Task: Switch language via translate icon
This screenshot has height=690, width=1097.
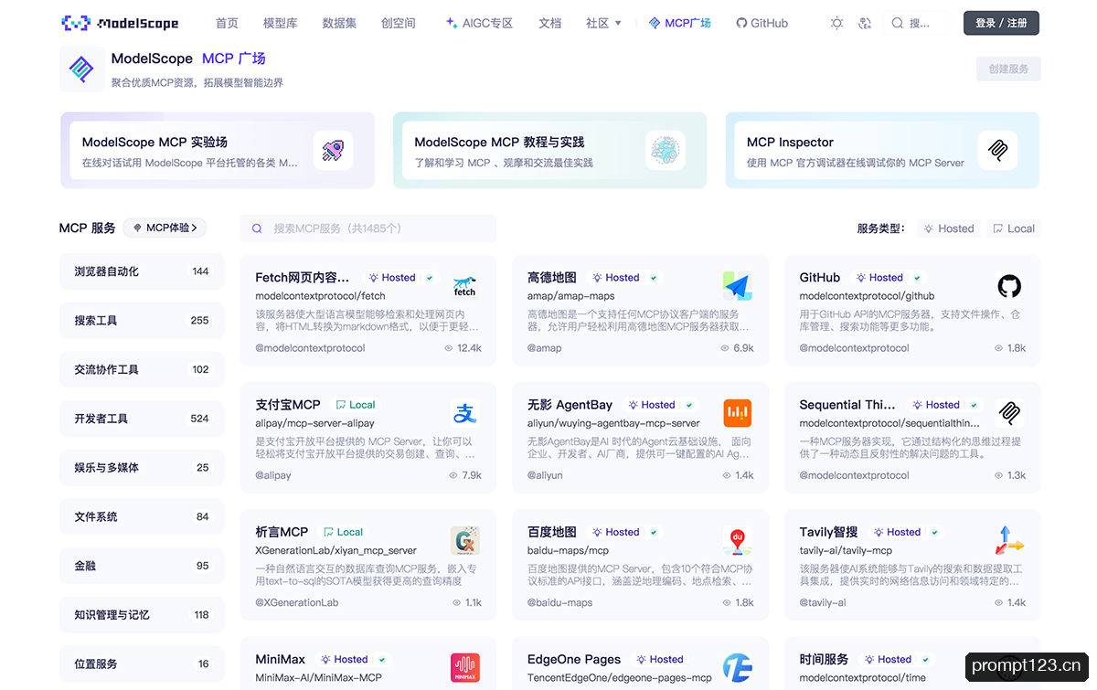Action: [865, 23]
